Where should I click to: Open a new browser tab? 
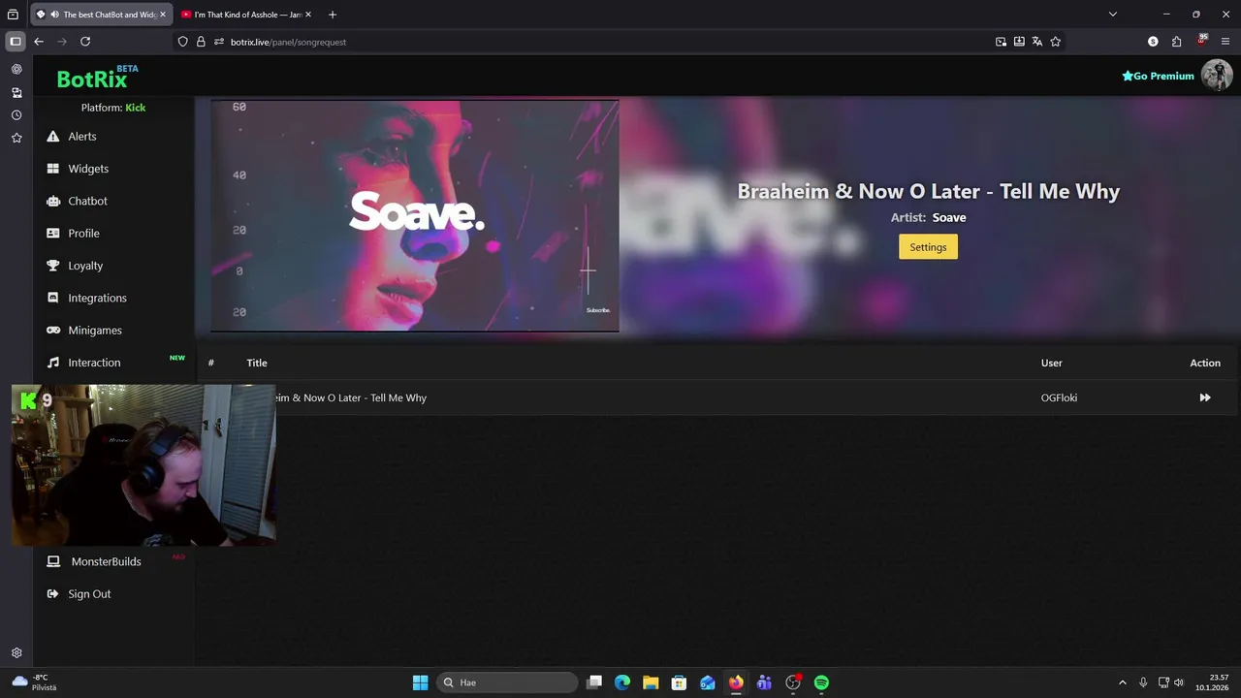pos(333,15)
